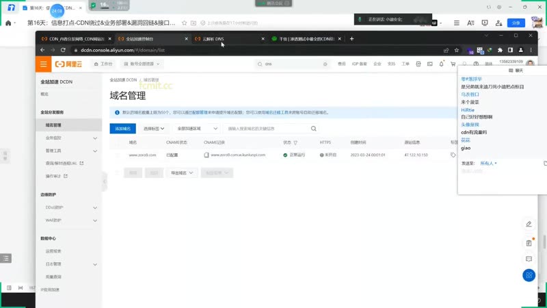This screenshot has width=547, height=308.
Task: Open the 选择标签 dropdown
Action: (x=154, y=129)
